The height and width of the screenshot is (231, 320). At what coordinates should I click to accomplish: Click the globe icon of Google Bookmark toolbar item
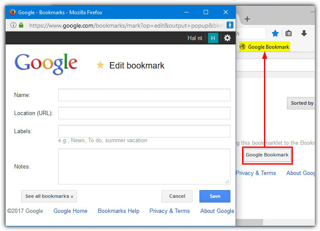click(242, 47)
